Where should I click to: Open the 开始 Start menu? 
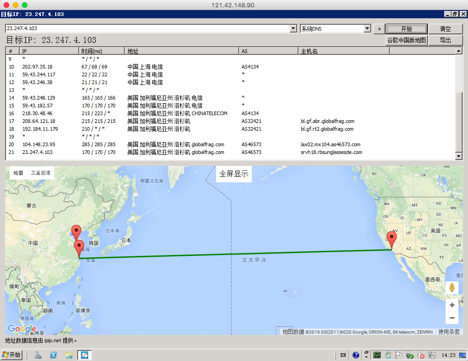tap(11, 355)
